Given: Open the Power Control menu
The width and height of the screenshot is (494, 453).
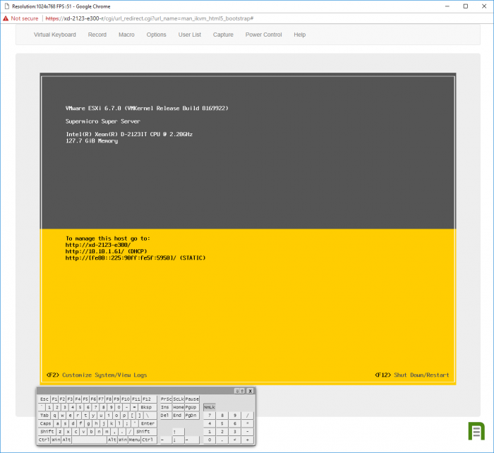Looking at the screenshot, I should (x=263, y=35).
